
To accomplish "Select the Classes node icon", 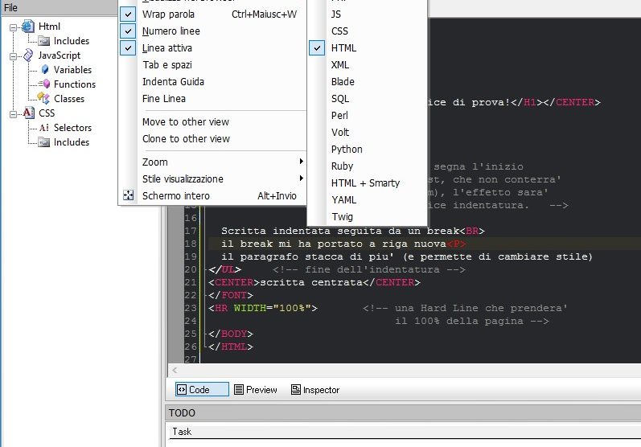I will [44, 99].
